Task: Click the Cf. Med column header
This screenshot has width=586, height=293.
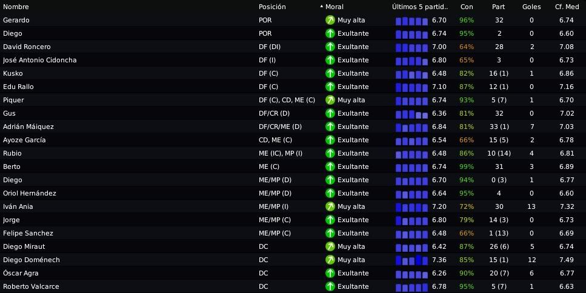Action: (x=567, y=7)
